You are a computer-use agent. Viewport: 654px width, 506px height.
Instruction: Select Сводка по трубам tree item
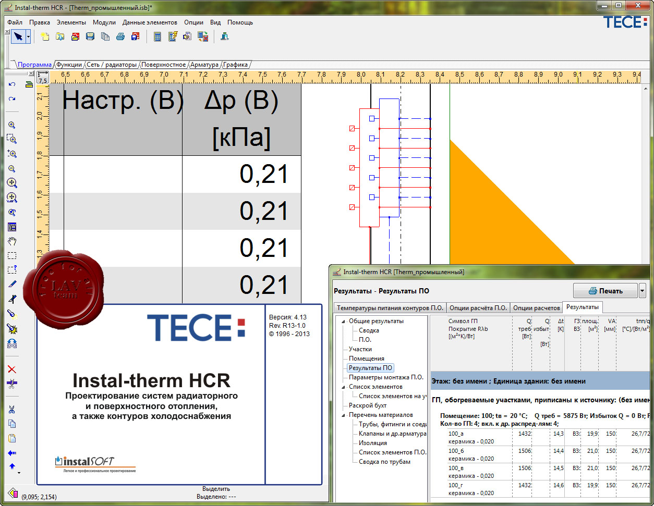(x=384, y=462)
